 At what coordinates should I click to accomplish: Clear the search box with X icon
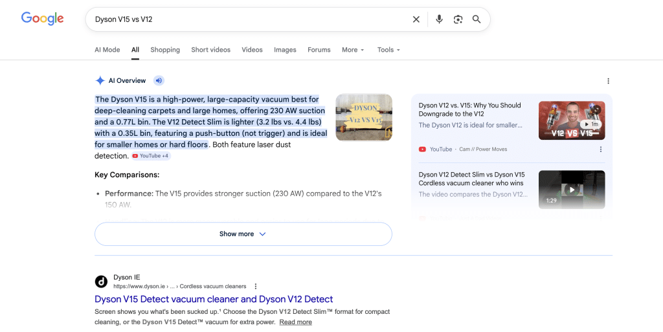point(416,19)
